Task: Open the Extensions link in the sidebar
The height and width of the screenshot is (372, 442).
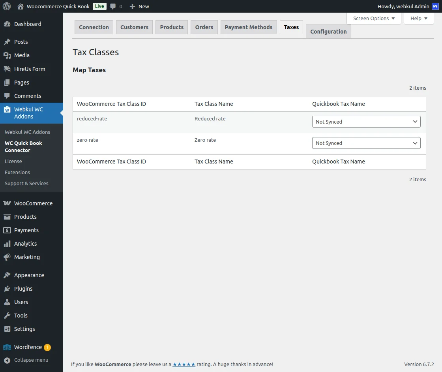Action: (17, 172)
